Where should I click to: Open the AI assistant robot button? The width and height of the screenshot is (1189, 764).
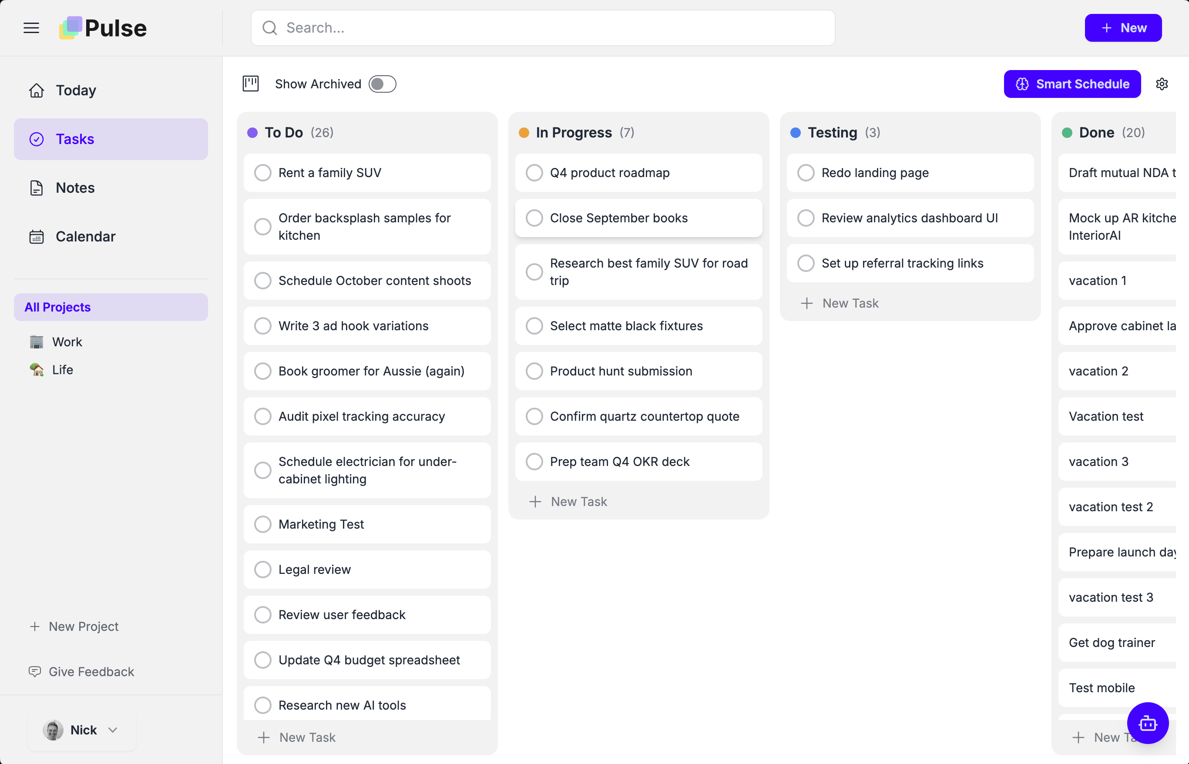pyautogui.click(x=1147, y=723)
